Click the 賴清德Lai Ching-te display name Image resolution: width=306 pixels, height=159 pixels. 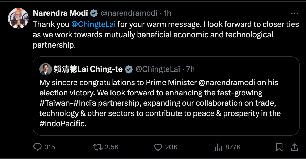click(x=88, y=69)
